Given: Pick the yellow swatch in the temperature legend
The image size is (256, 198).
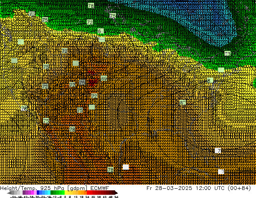Looking at the screenshot, I should click(x=66, y=193).
